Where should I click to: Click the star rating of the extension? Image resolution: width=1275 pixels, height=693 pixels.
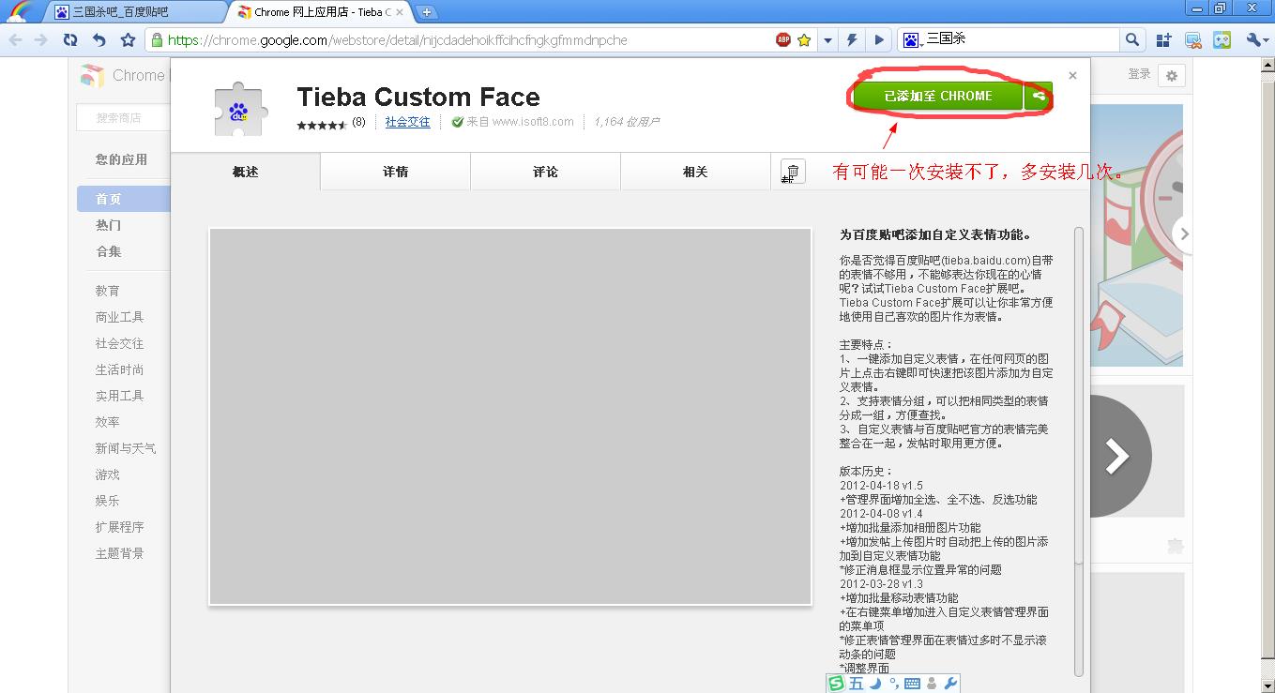tap(322, 124)
